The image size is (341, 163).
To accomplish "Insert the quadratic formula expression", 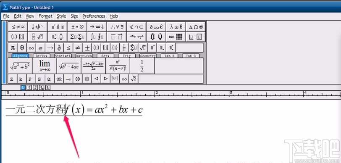I will 93,66.
